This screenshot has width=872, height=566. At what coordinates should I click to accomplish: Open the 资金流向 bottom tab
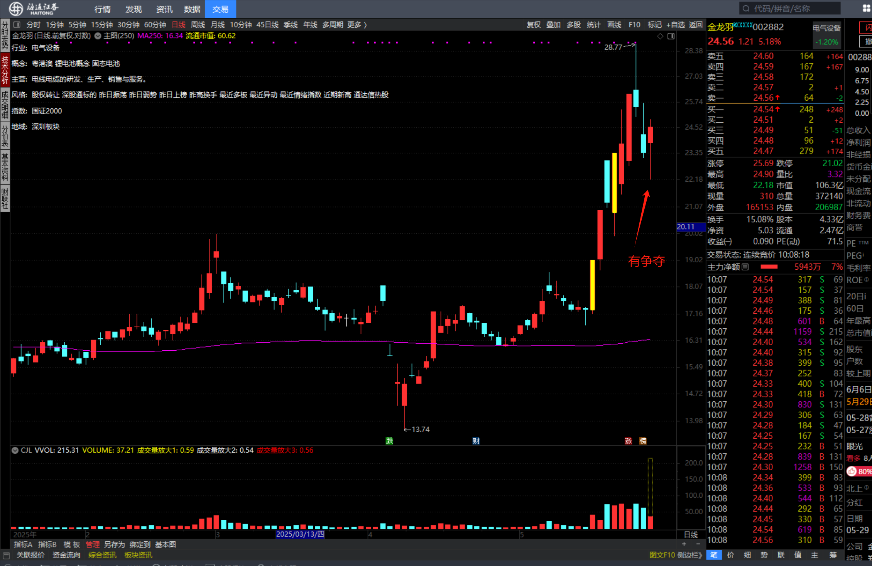tap(66, 555)
